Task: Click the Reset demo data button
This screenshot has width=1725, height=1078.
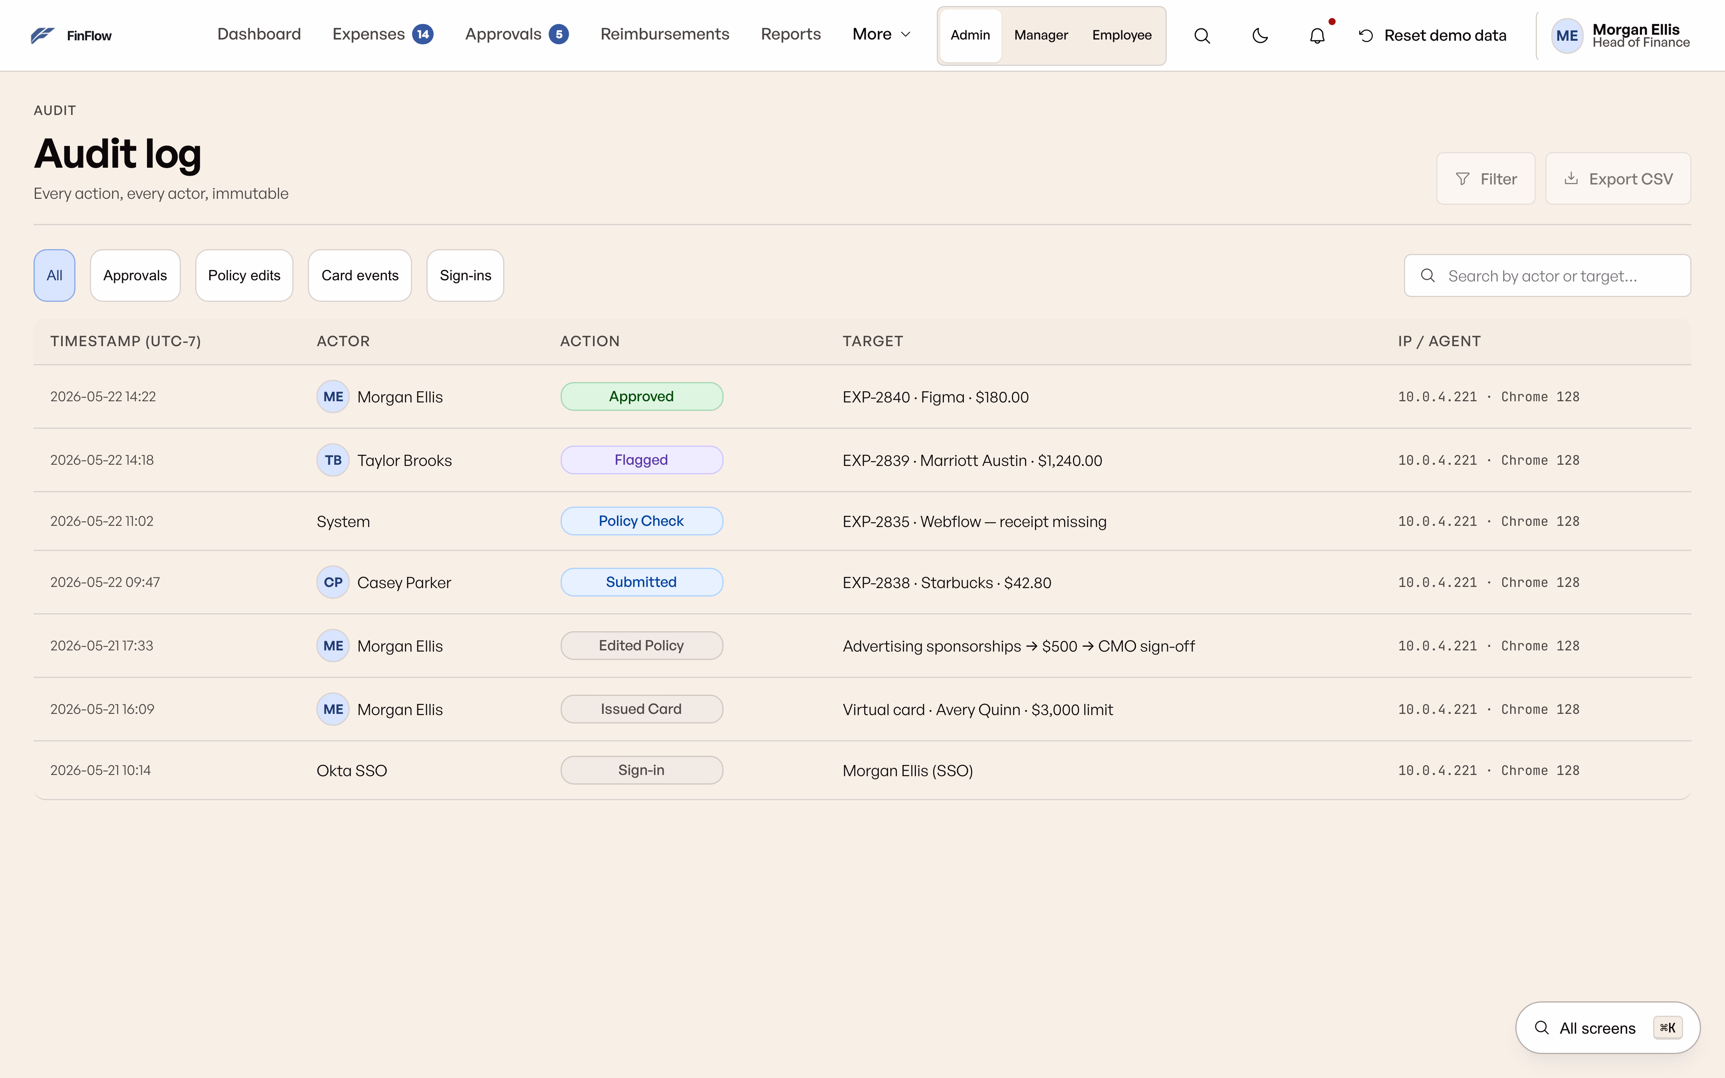Action: click(x=1432, y=36)
